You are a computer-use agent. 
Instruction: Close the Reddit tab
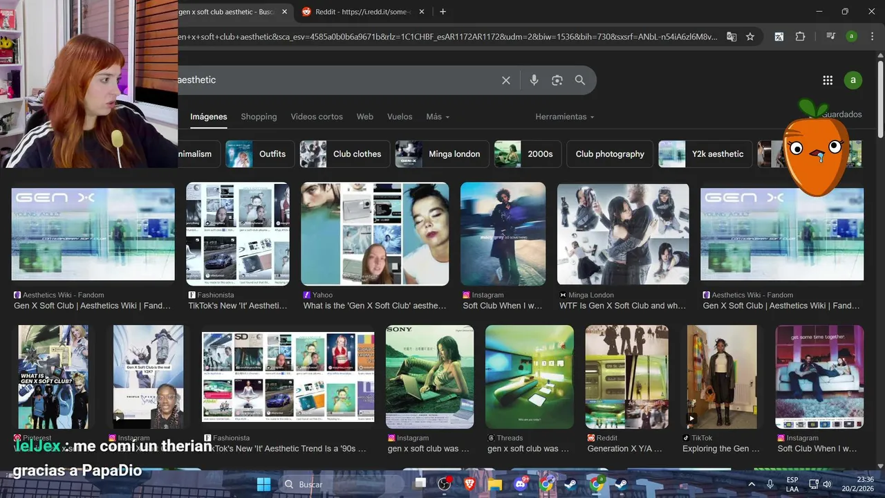pos(422,12)
